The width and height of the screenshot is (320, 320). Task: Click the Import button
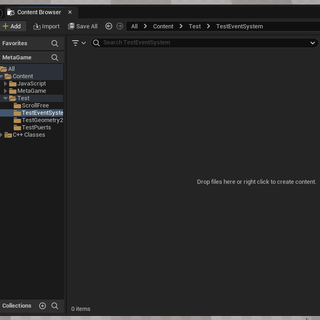(47, 27)
